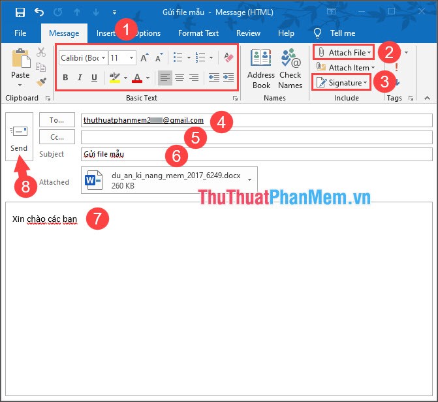Screen dimensions: 438x402
Task: Open the Address Book
Action: click(261, 69)
